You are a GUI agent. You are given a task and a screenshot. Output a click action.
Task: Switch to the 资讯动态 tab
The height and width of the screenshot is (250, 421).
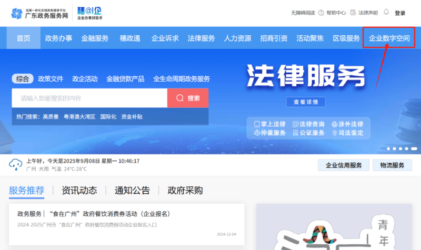[79, 191]
